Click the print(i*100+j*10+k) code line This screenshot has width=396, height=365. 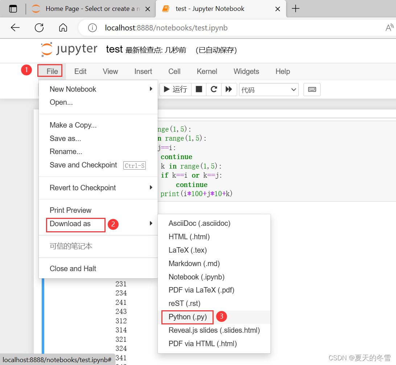[196, 194]
